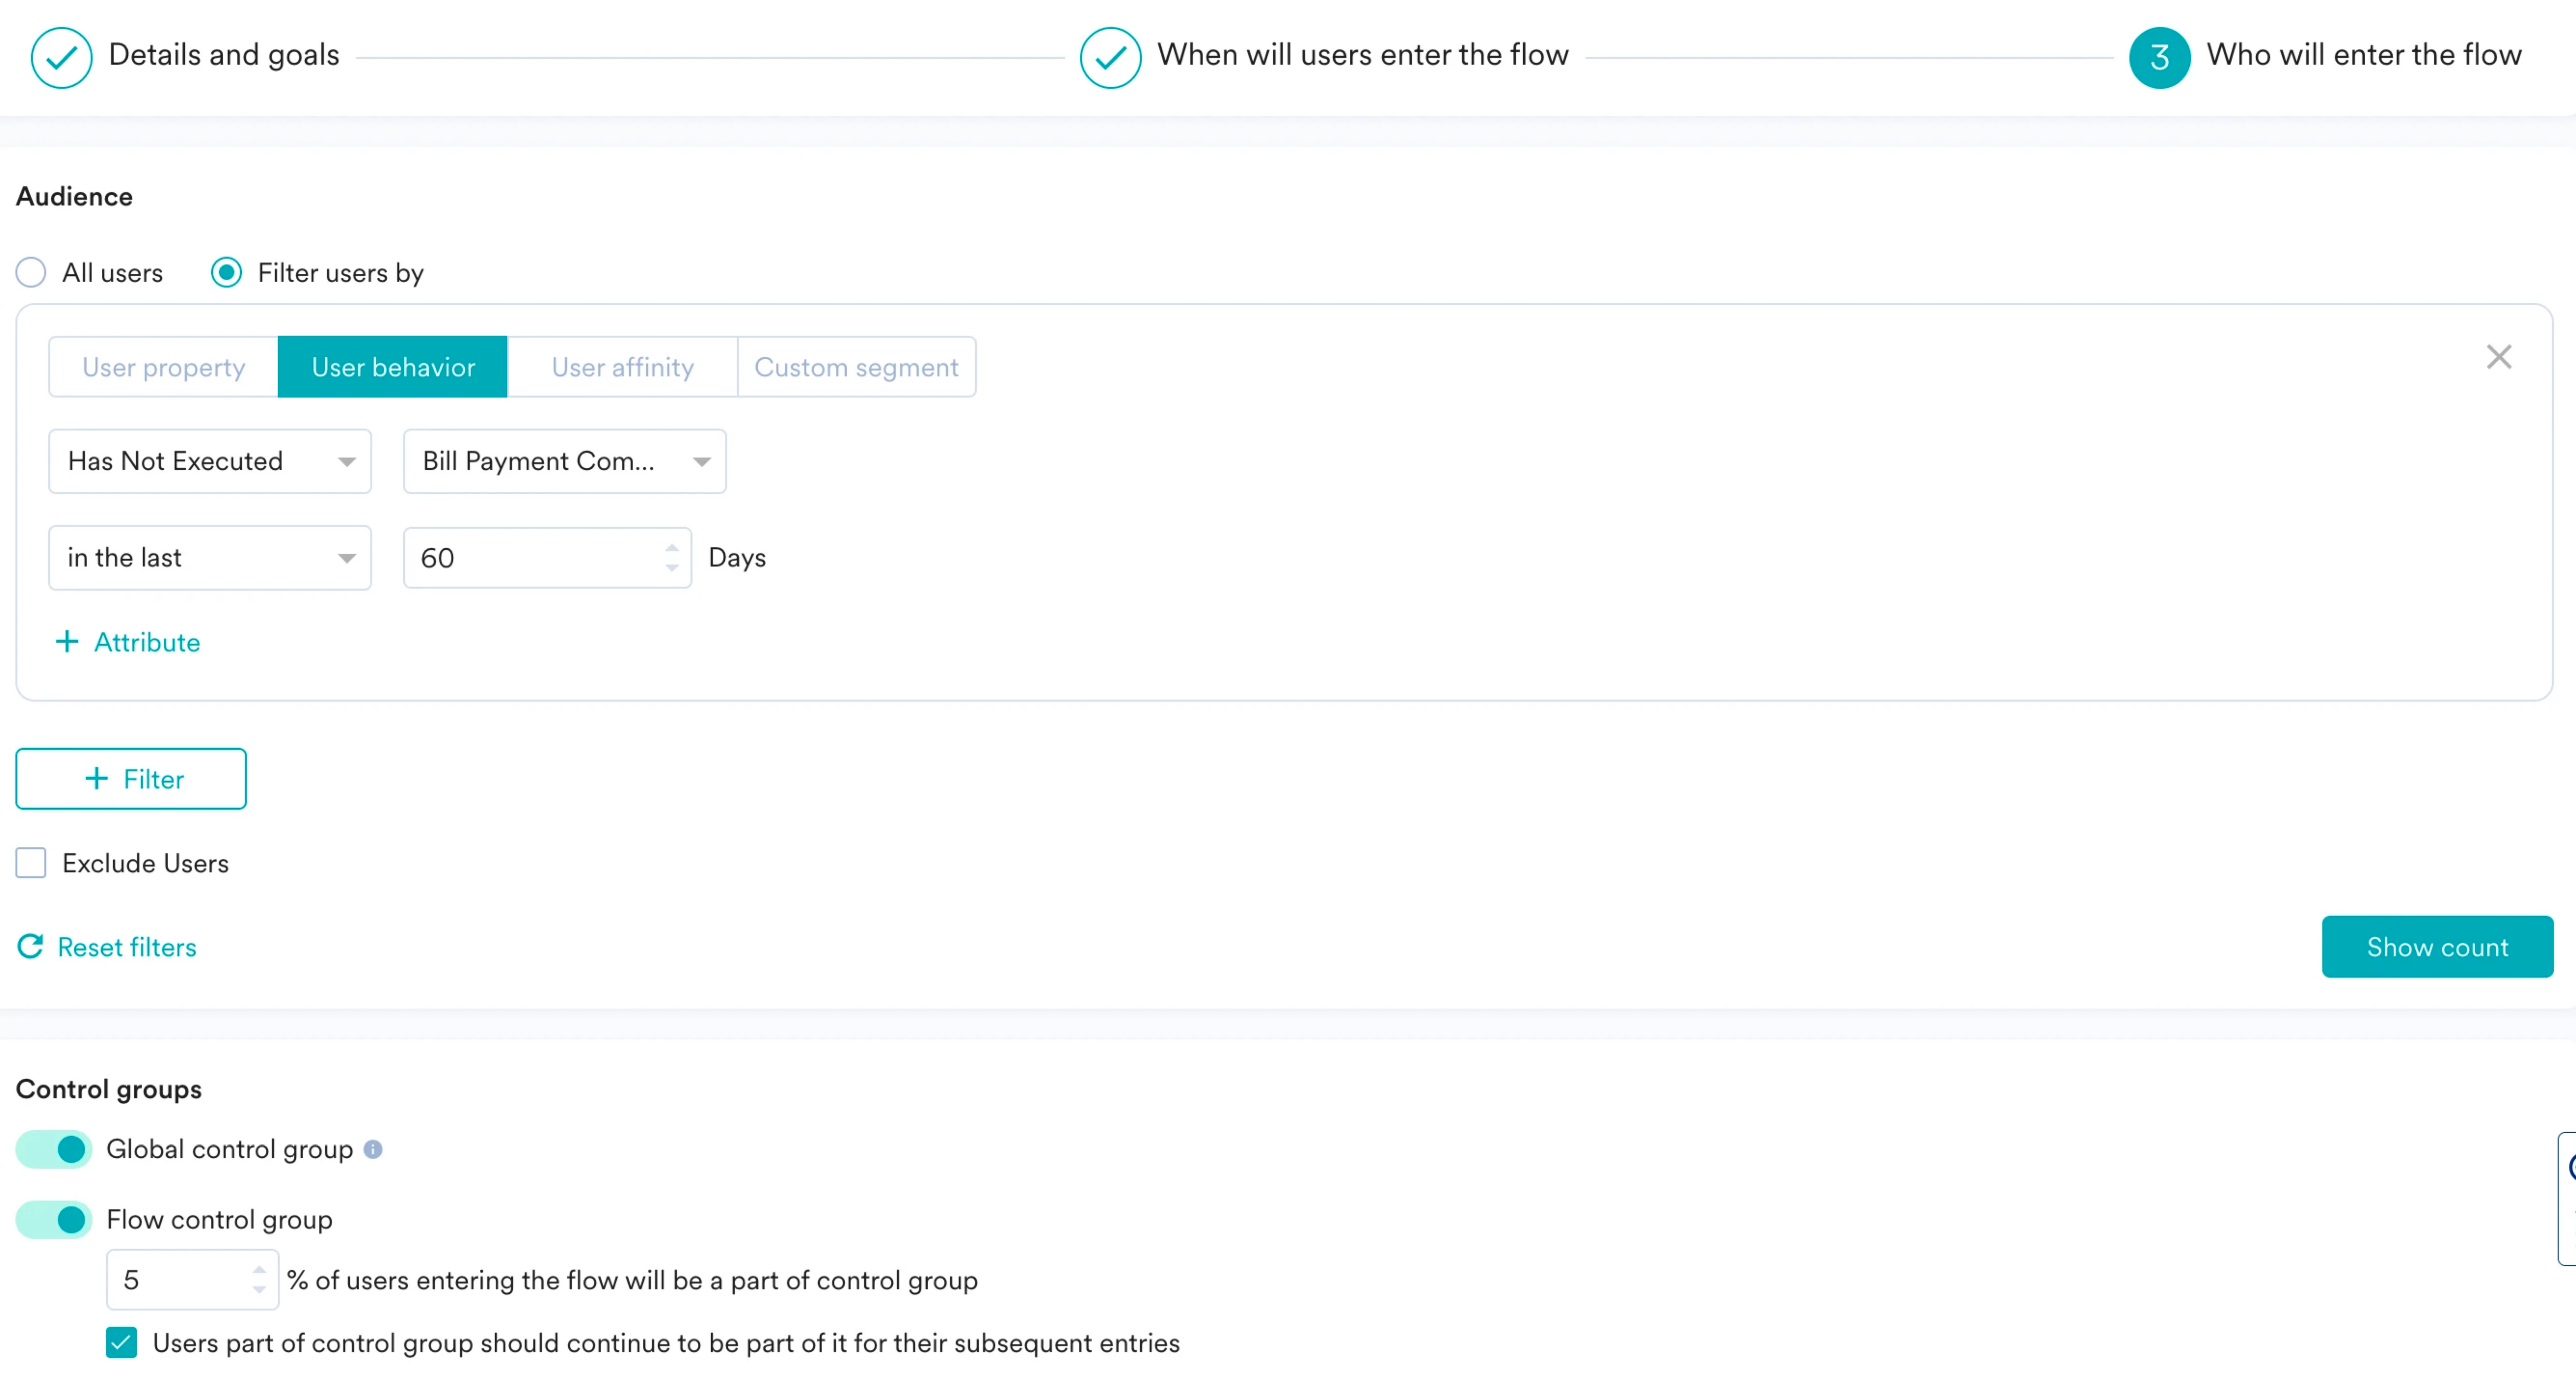Click the Global control group info icon
Screen dimensions: 2576x1381
(373, 1149)
